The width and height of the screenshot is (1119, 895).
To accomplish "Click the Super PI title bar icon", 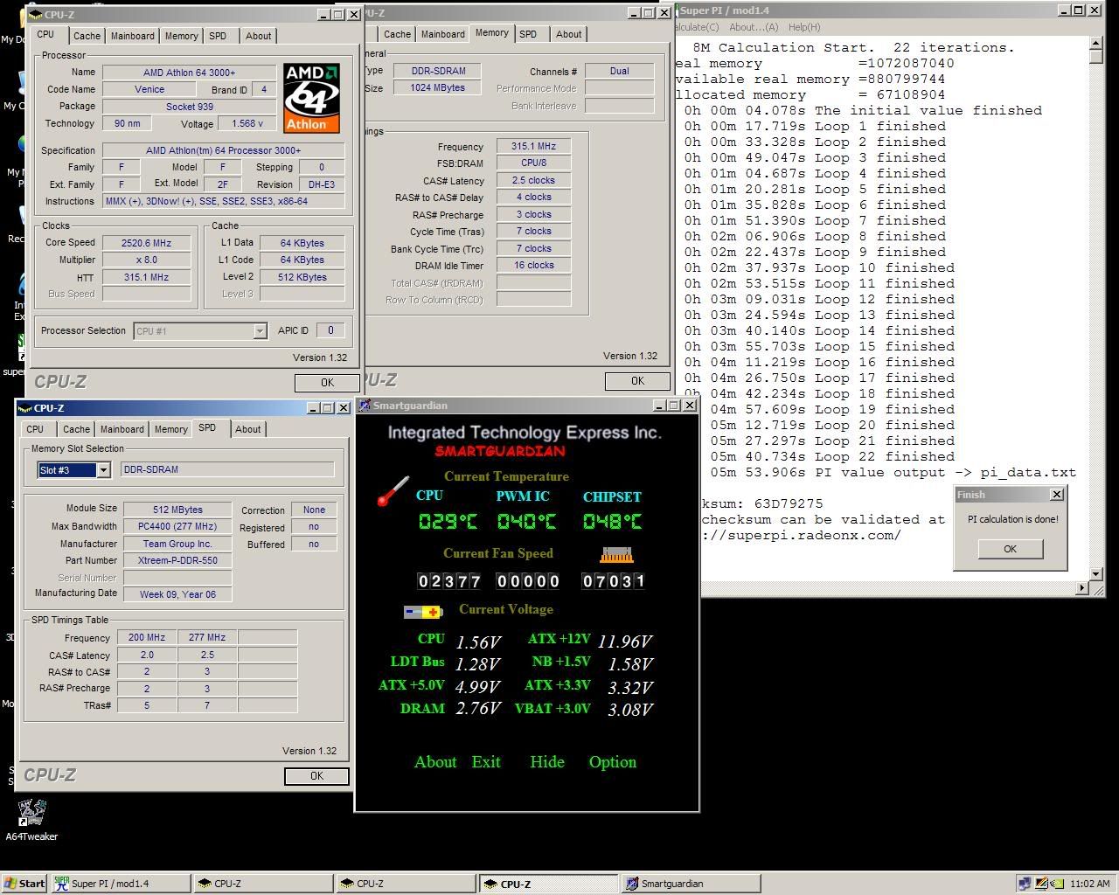I will click(677, 10).
